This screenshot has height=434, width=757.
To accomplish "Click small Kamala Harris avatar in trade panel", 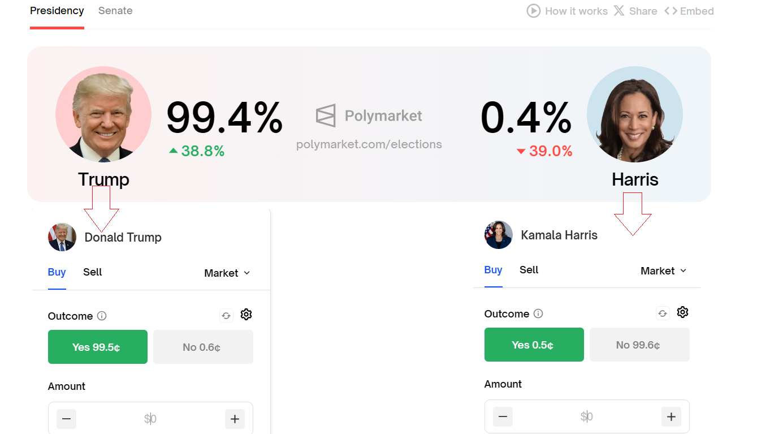I will tap(499, 235).
